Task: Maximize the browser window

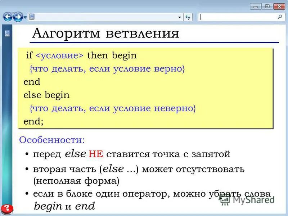Action: (x=267, y=6)
